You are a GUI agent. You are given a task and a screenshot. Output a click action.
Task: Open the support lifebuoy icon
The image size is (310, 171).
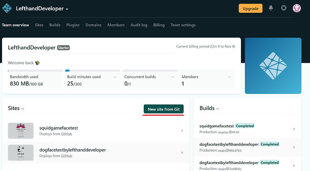[284, 8]
